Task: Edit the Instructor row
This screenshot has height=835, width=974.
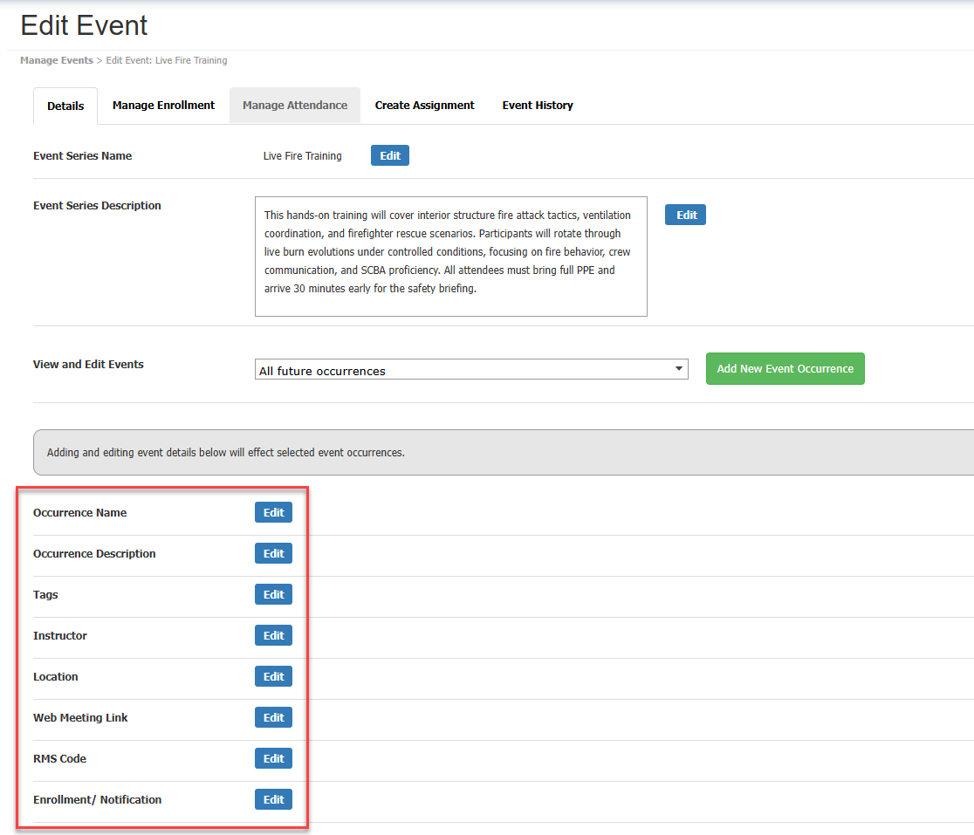Action: click(x=273, y=636)
